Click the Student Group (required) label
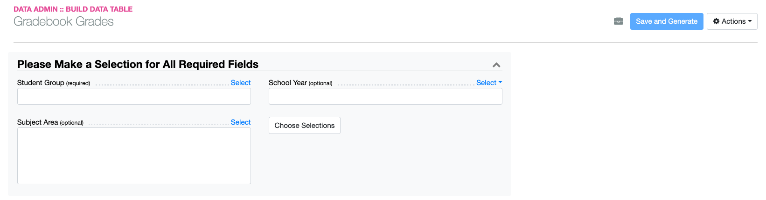Image resolution: width=766 pixels, height=200 pixels. 53,83
